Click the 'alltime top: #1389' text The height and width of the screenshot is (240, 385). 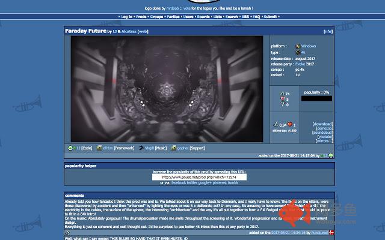coord(285,131)
